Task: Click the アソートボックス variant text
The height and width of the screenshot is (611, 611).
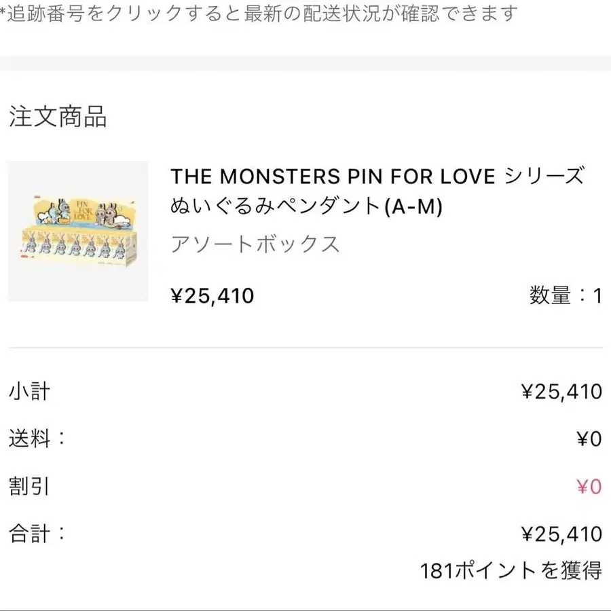Action: pyautogui.click(x=255, y=244)
